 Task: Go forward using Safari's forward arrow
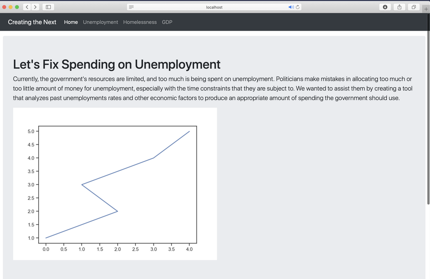click(x=35, y=7)
